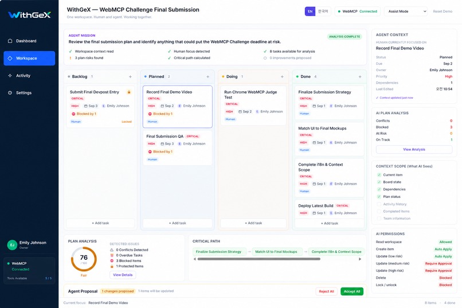Image resolution: width=462 pixels, height=308 pixels.
Task: Open Settings from the sidebar
Action: point(29,93)
